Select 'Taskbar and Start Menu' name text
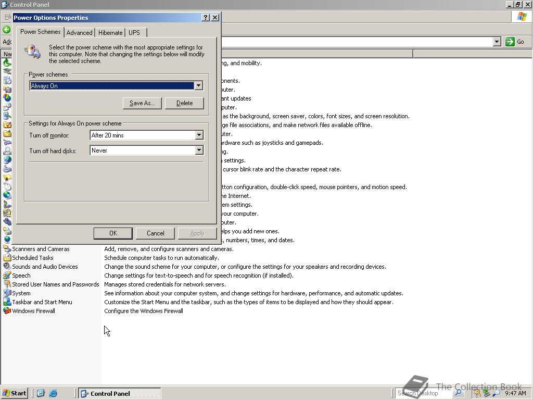 [x=42, y=302]
